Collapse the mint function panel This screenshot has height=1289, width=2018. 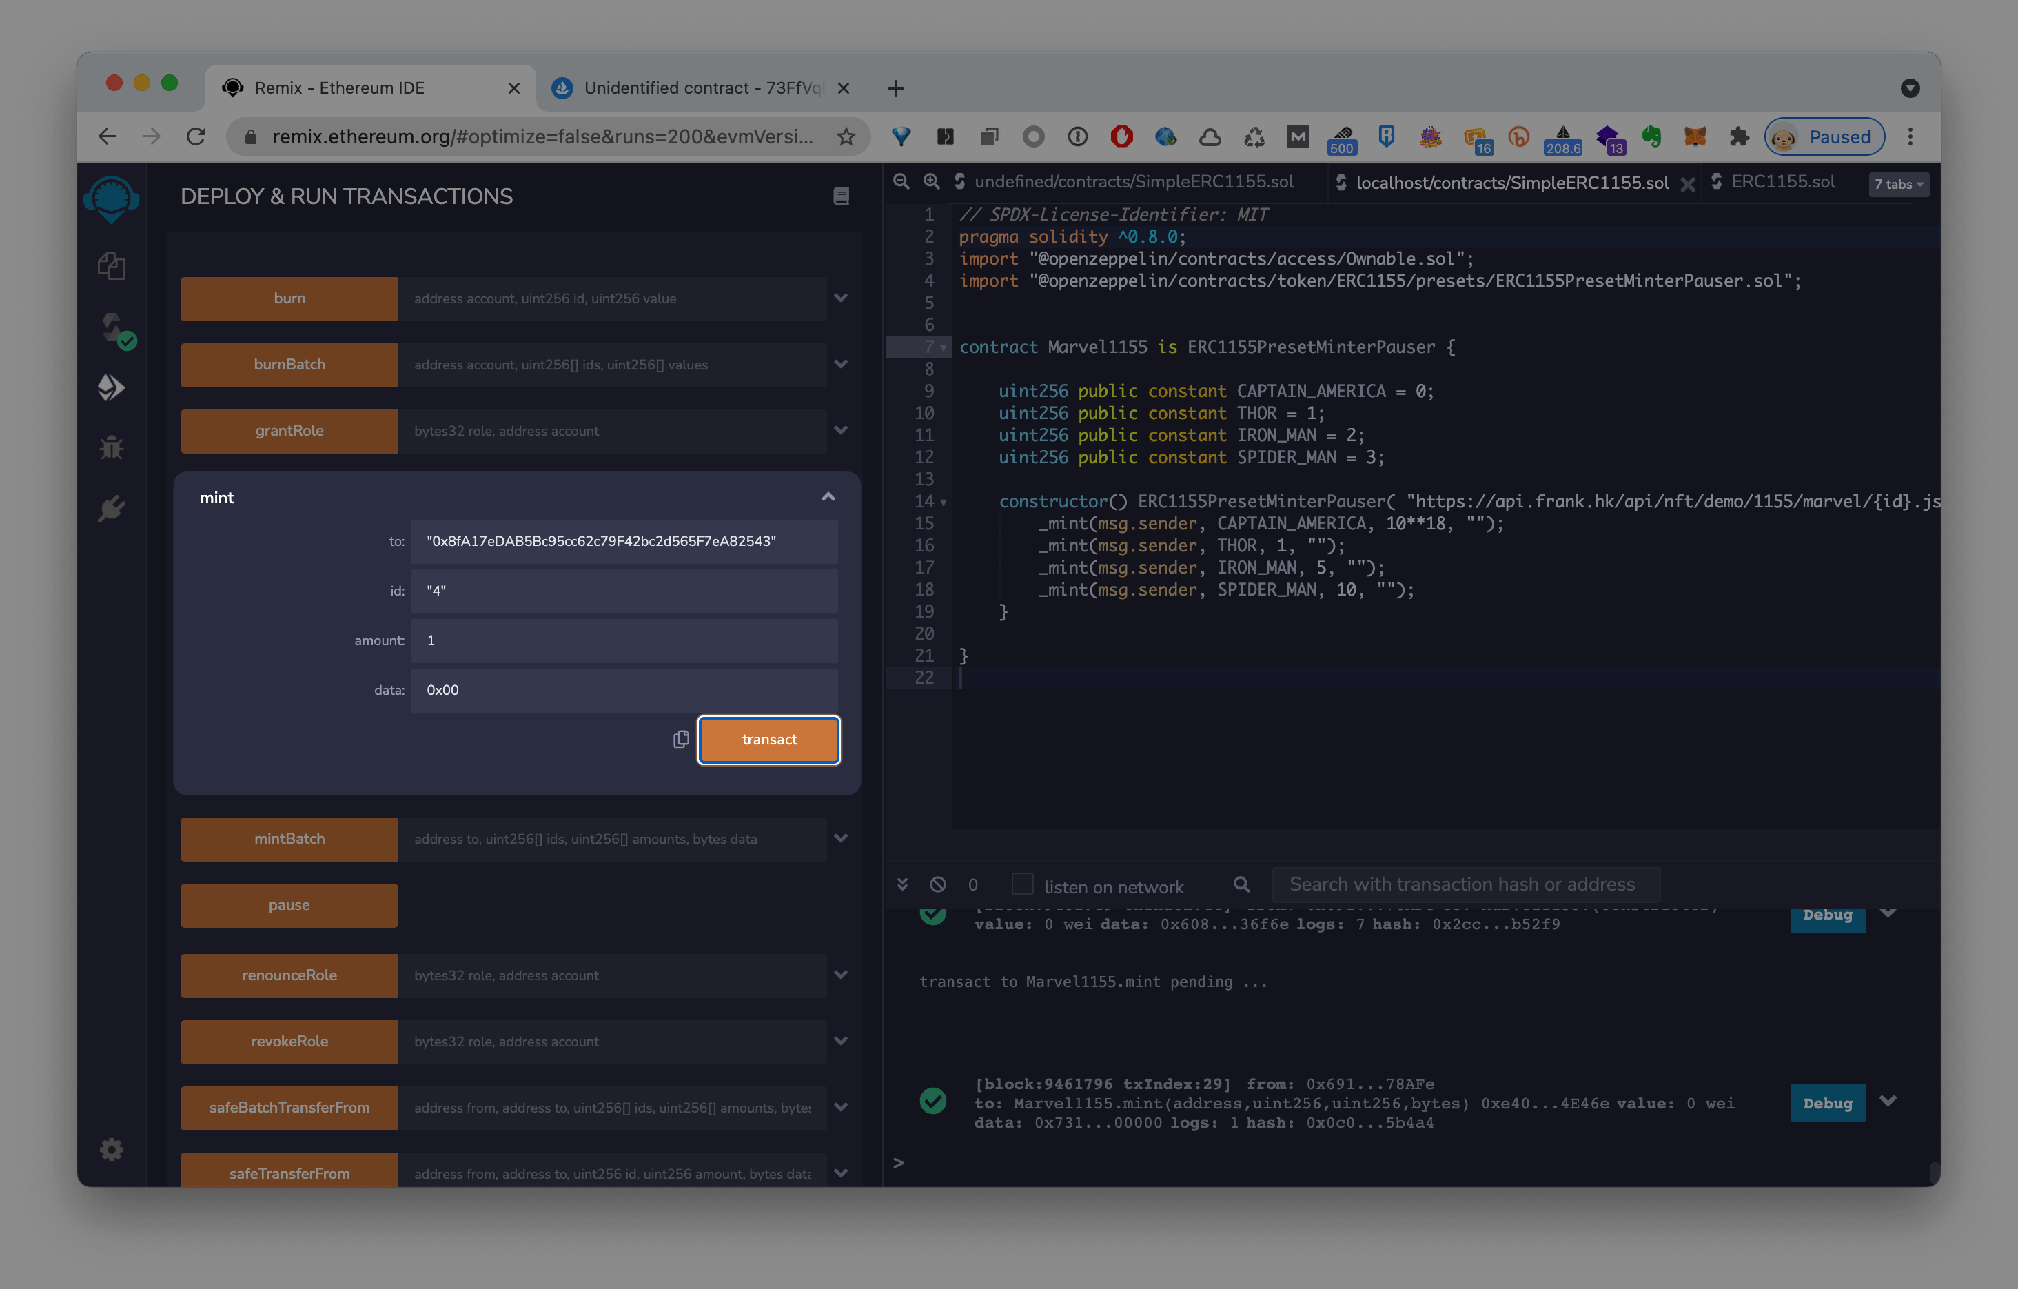tap(828, 497)
